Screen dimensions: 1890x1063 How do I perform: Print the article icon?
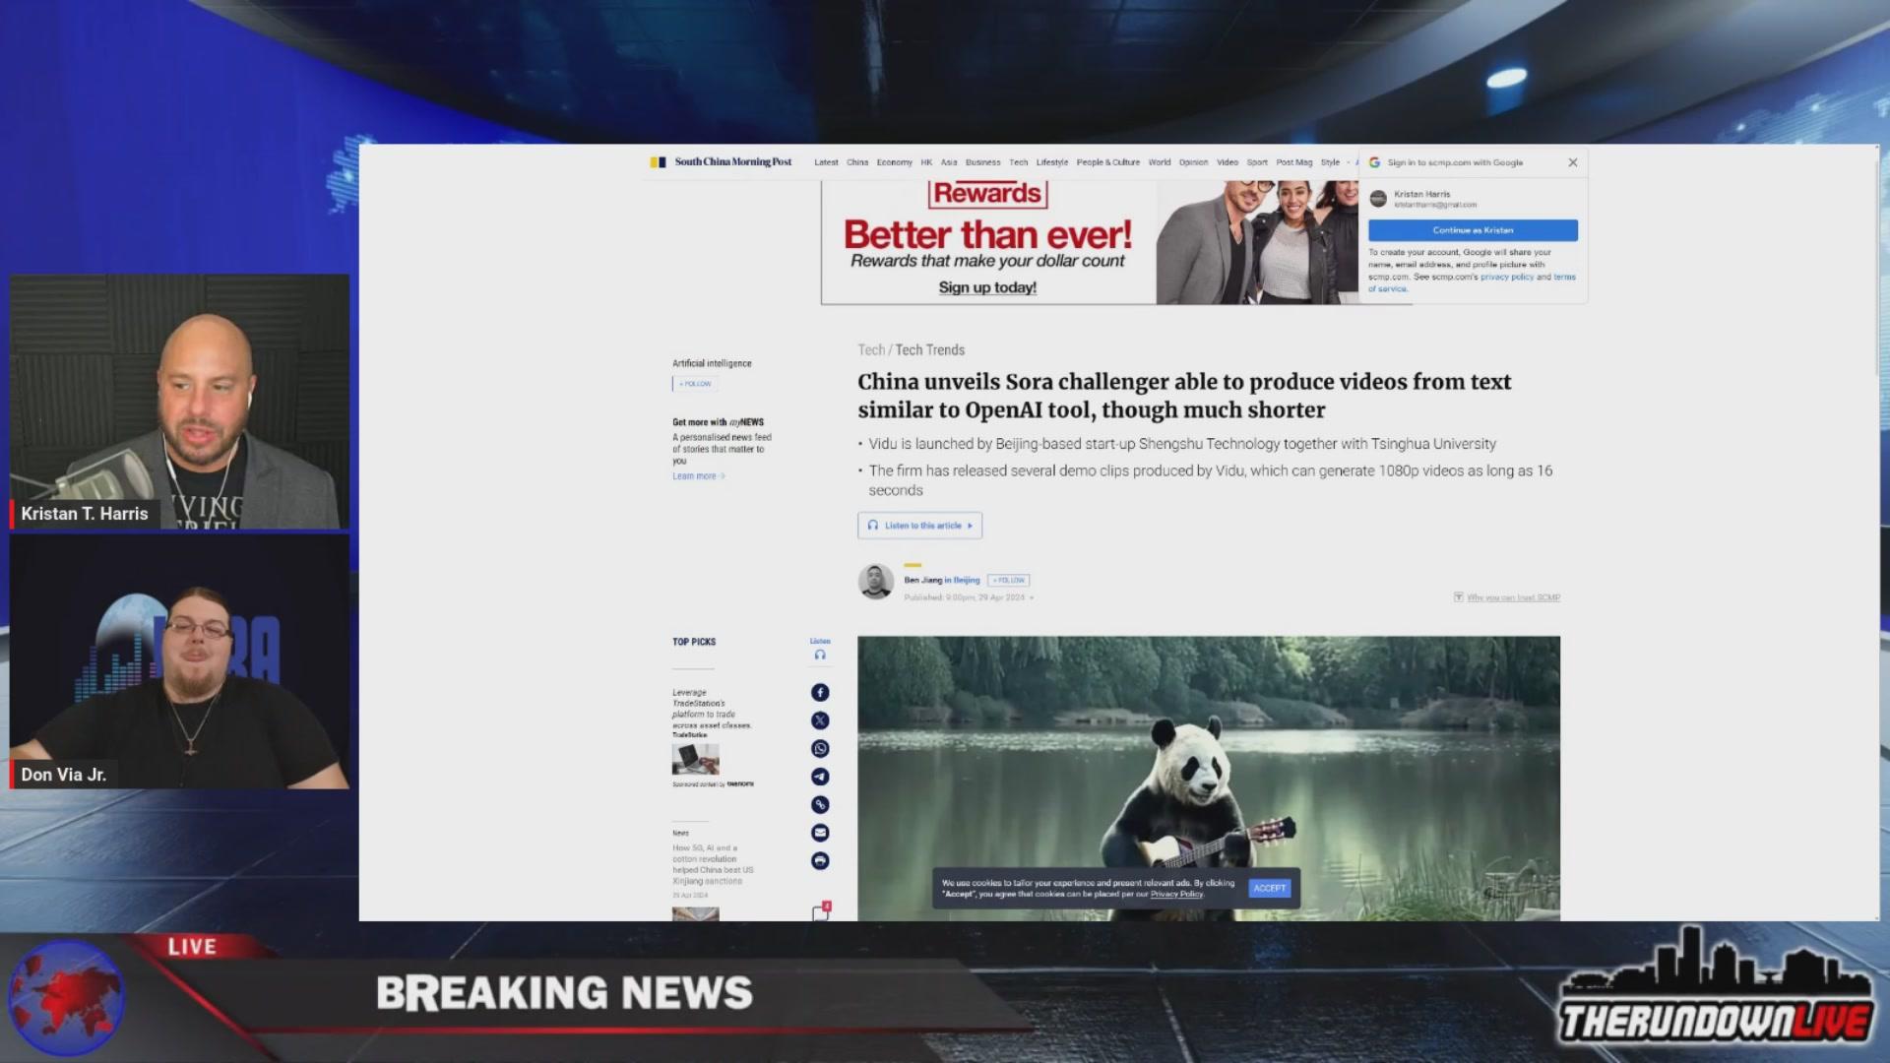(x=820, y=861)
